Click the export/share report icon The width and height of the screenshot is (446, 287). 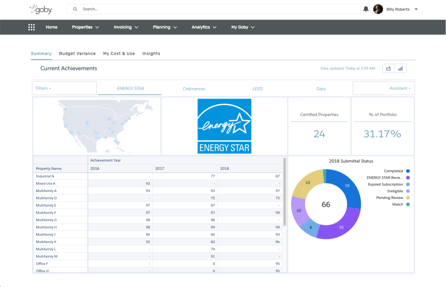pyautogui.click(x=388, y=68)
